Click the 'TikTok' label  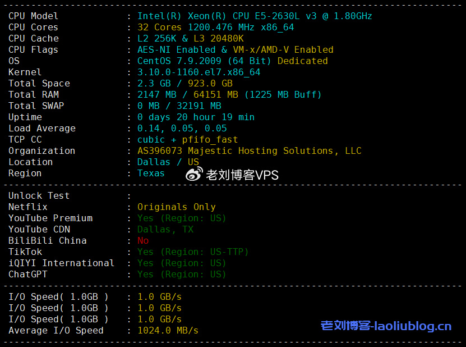click(25, 252)
